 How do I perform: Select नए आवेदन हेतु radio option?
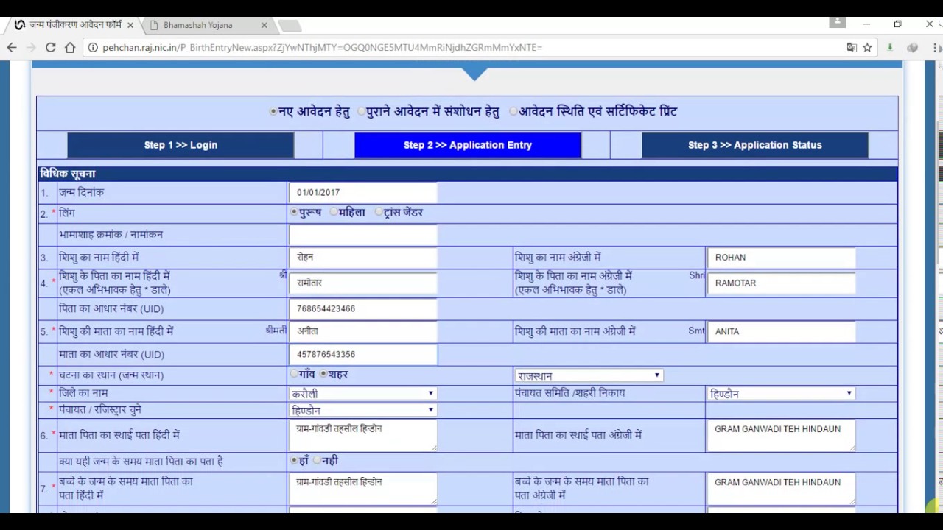pos(273,112)
